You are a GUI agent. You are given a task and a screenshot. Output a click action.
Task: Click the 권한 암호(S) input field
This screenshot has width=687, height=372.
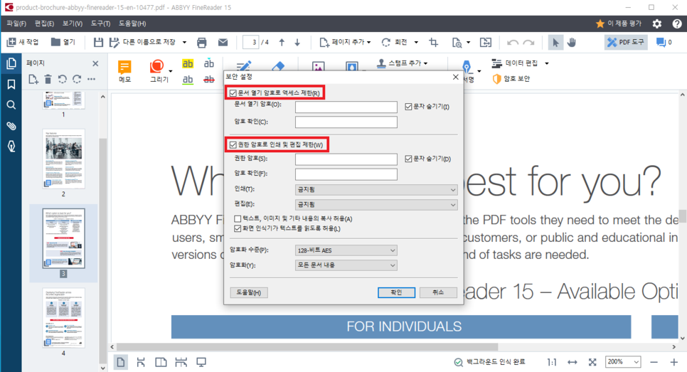point(346,159)
